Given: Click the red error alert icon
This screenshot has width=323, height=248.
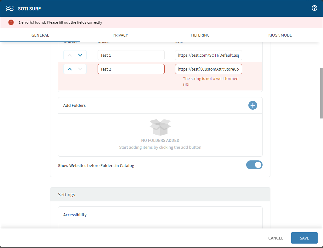Looking at the screenshot, I should coord(11,22).
